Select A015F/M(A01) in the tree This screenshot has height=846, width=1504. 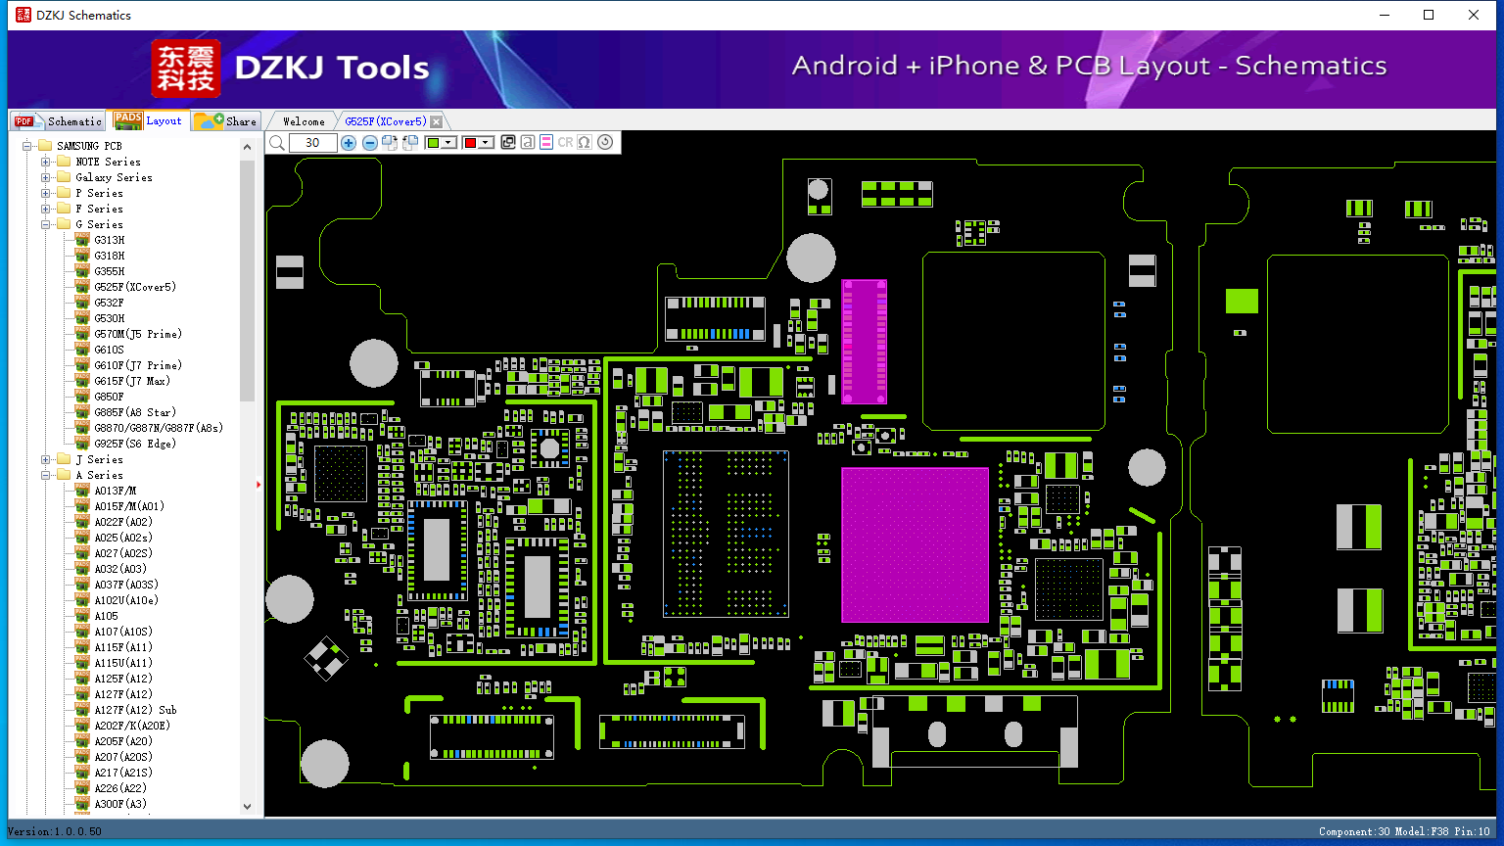[129, 506]
